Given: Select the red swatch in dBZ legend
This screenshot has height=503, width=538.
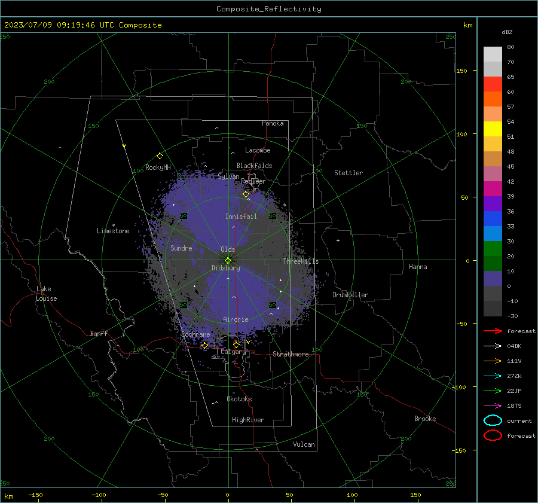Looking at the screenshot, I should click(x=493, y=84).
